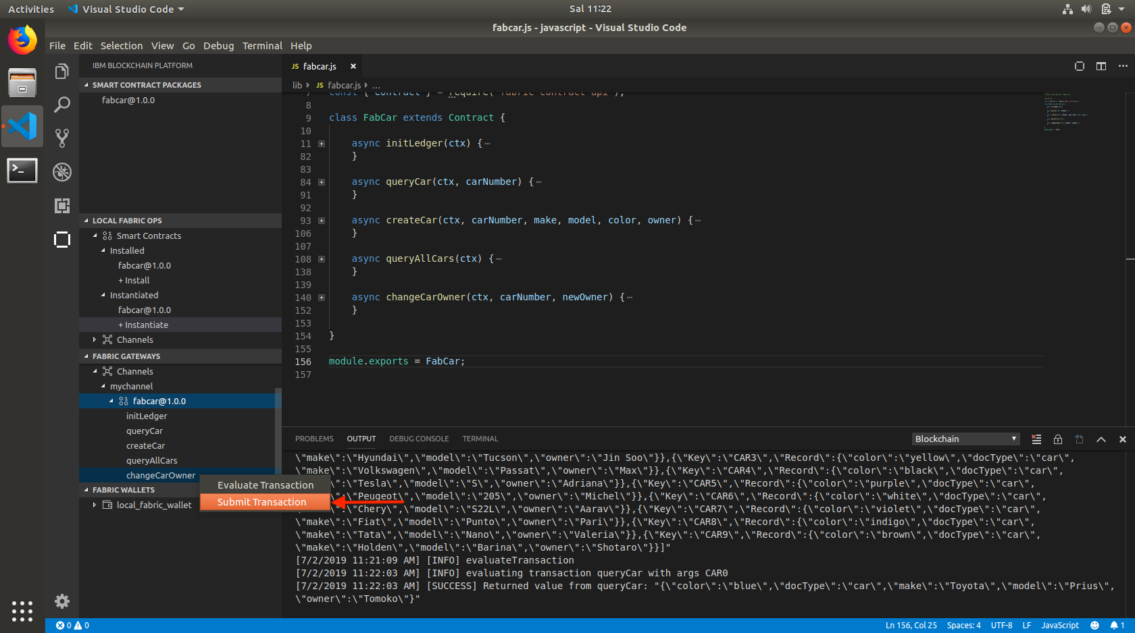The height and width of the screenshot is (633, 1135).
Task: Open IBM Blockchain Platform view icon
Action: [61, 240]
